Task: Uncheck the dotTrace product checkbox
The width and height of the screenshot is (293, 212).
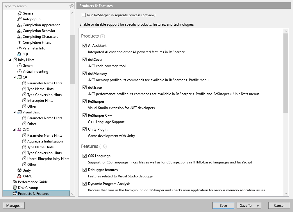Action: coord(85,87)
